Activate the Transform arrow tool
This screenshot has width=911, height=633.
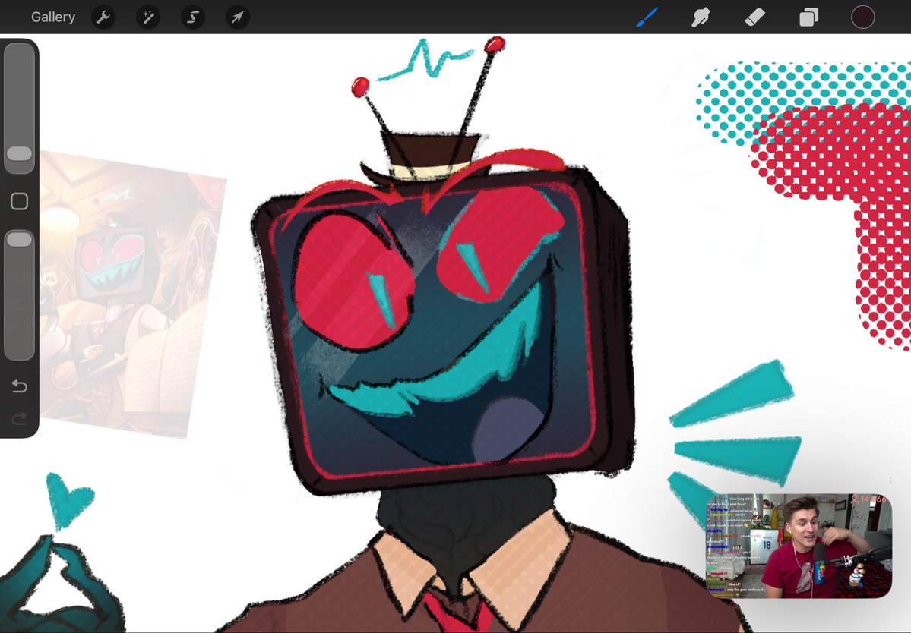click(x=238, y=17)
